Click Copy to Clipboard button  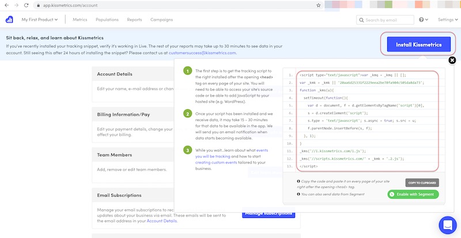[422, 183]
